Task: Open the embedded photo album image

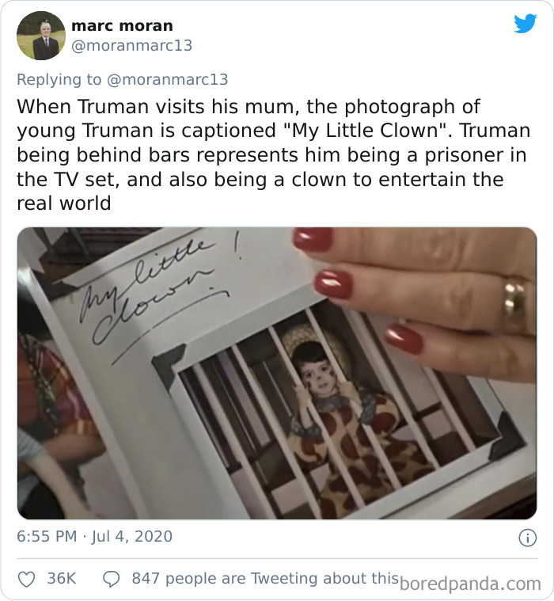Action: (x=277, y=373)
